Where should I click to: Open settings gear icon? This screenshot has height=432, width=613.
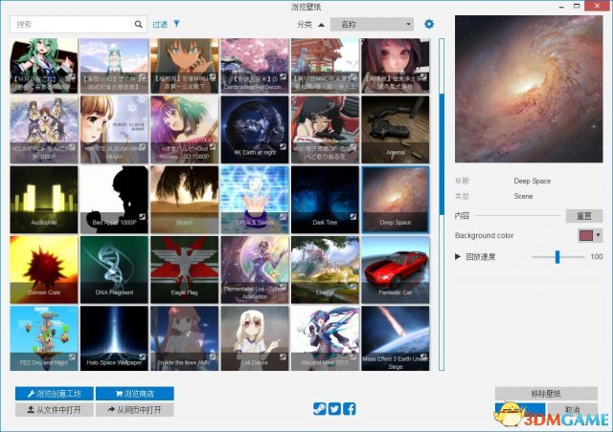[429, 24]
